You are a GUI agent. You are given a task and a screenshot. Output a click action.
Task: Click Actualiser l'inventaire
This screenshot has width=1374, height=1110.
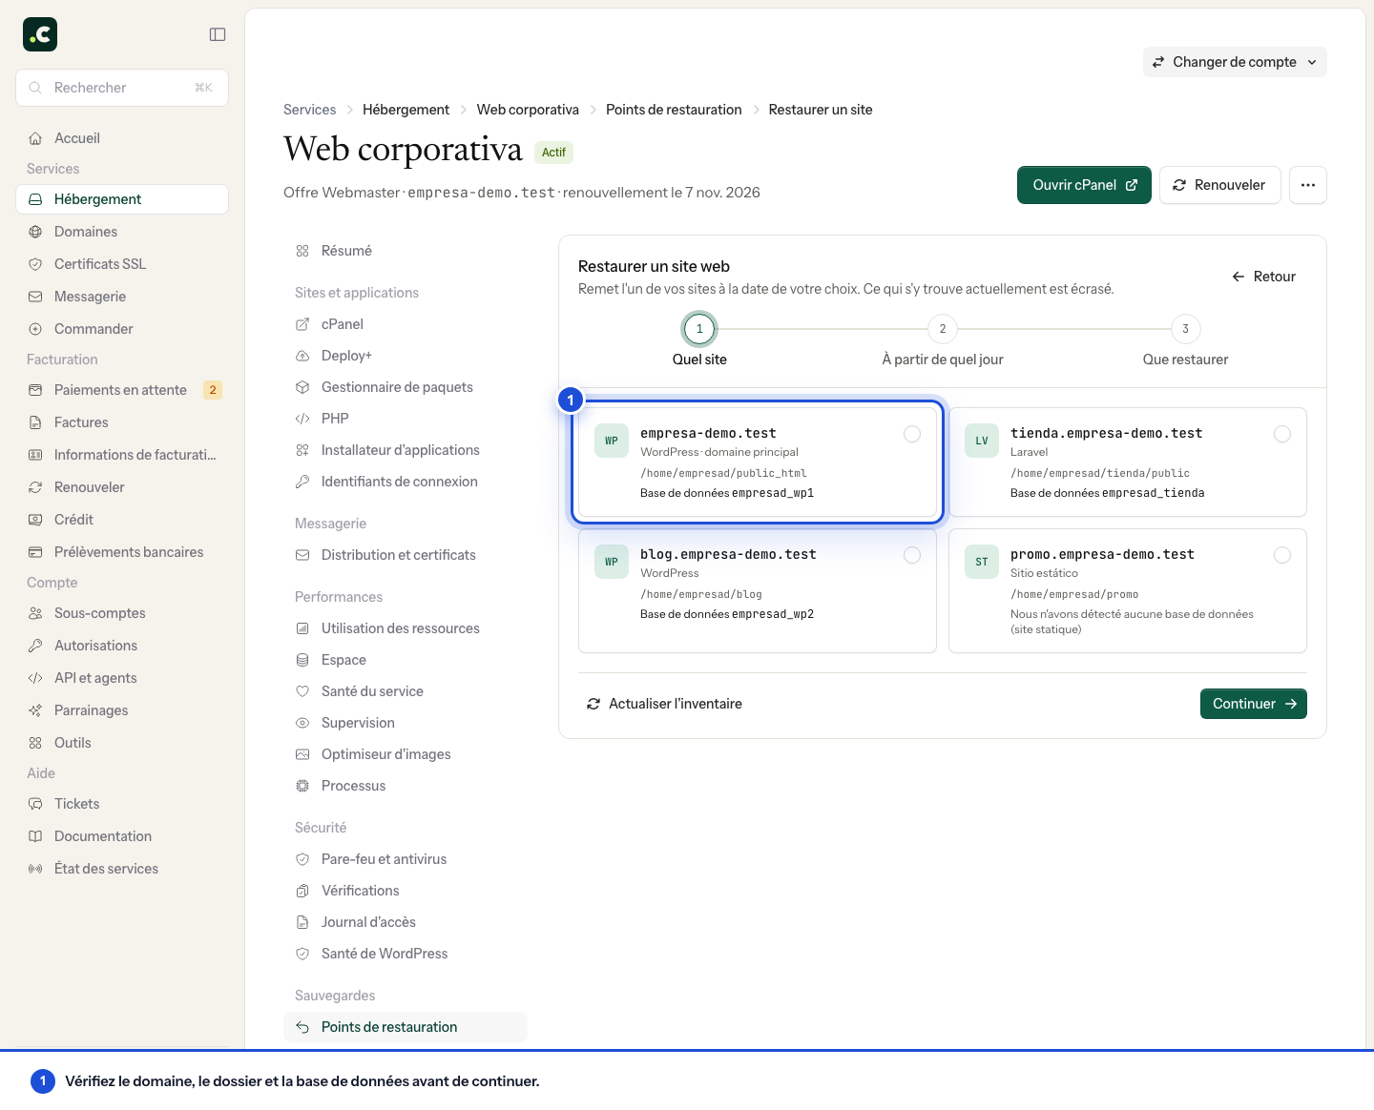coord(664,704)
